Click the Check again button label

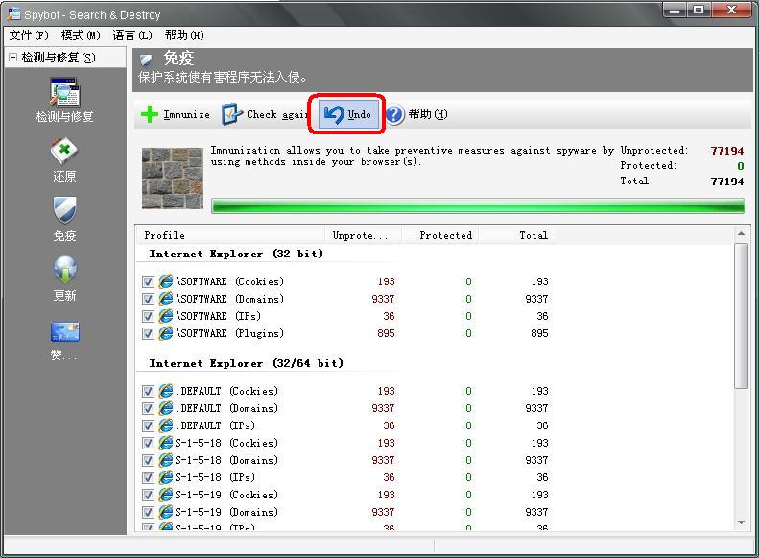click(x=277, y=115)
